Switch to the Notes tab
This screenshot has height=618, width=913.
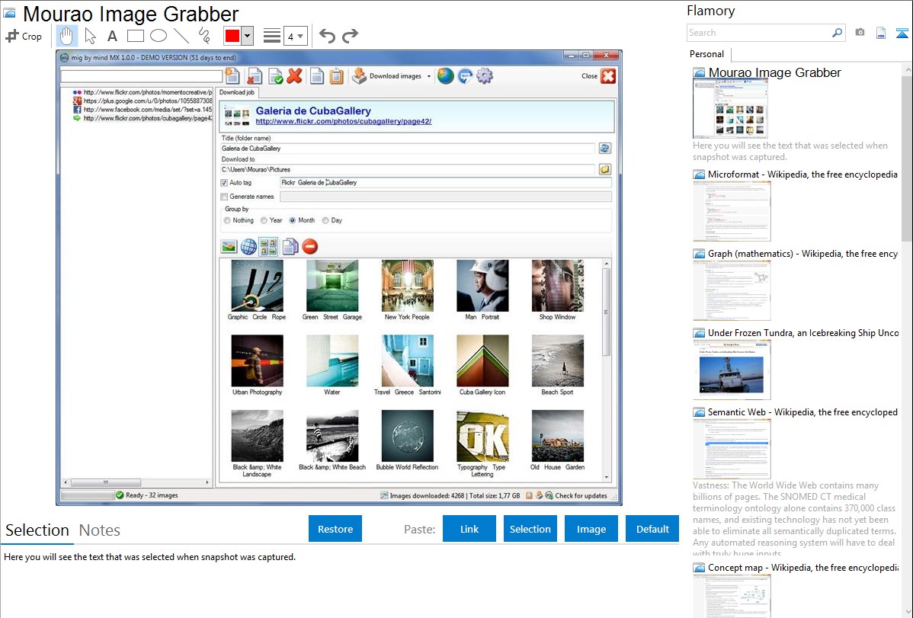point(100,530)
